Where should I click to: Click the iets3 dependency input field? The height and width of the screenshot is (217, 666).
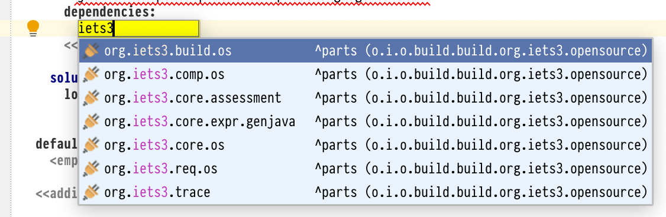point(138,28)
